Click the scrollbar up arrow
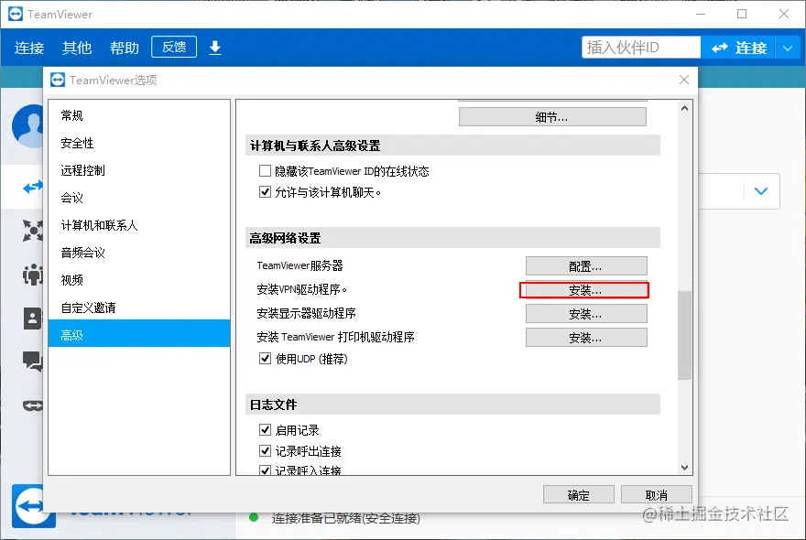Viewport: 806px width, 540px height. pyautogui.click(x=684, y=108)
